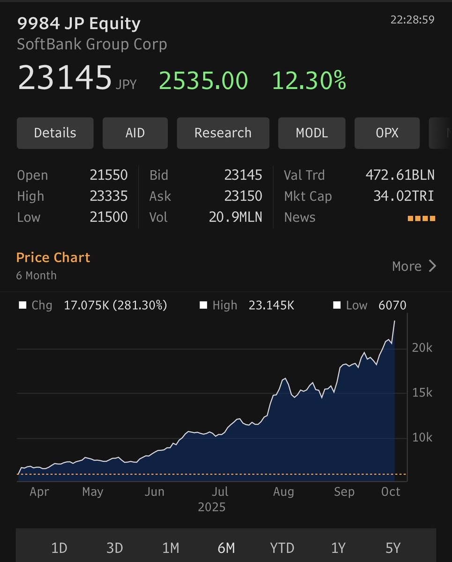Viewport: 452px width, 562px height.
Task: Select the 1D chart range
Action: pos(59,547)
